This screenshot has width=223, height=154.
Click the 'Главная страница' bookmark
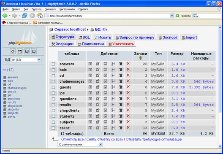coord(17,23)
